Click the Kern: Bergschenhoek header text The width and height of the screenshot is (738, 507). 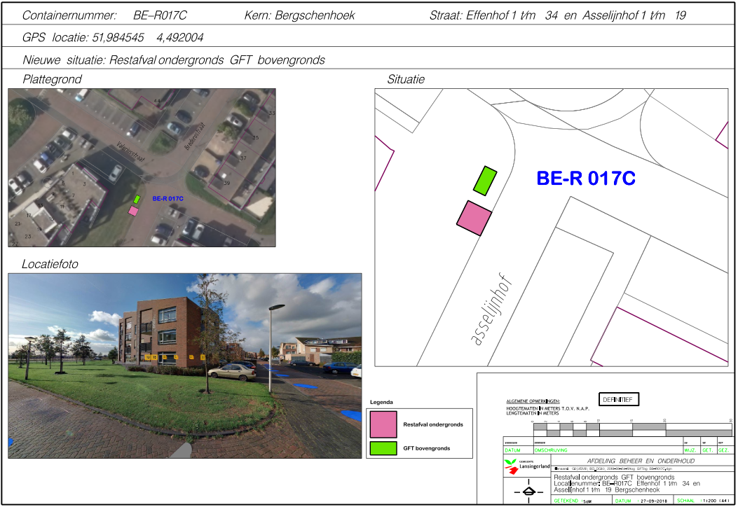(300, 15)
